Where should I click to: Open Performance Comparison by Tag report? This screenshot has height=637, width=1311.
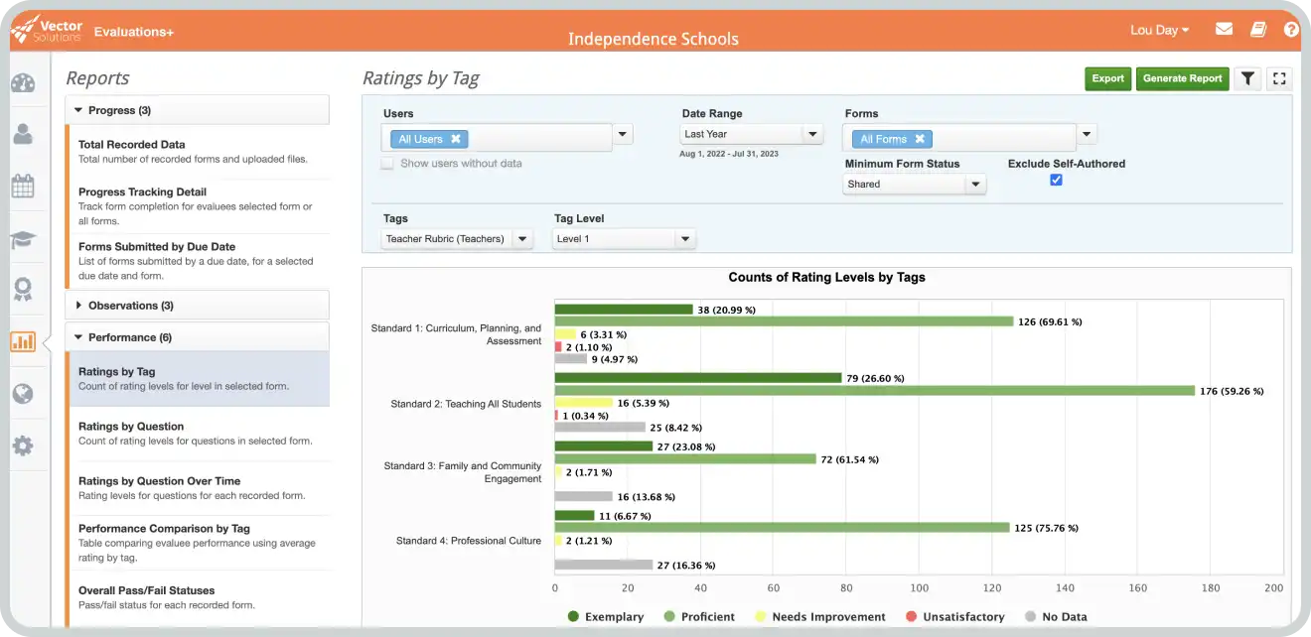[x=164, y=529]
